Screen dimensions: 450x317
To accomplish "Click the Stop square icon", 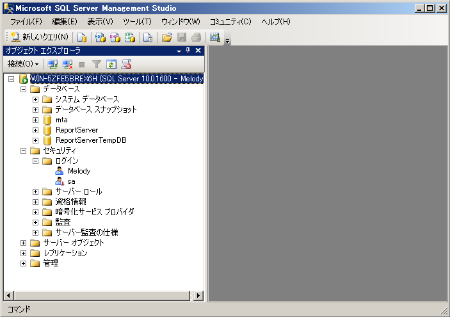I will click(x=82, y=65).
